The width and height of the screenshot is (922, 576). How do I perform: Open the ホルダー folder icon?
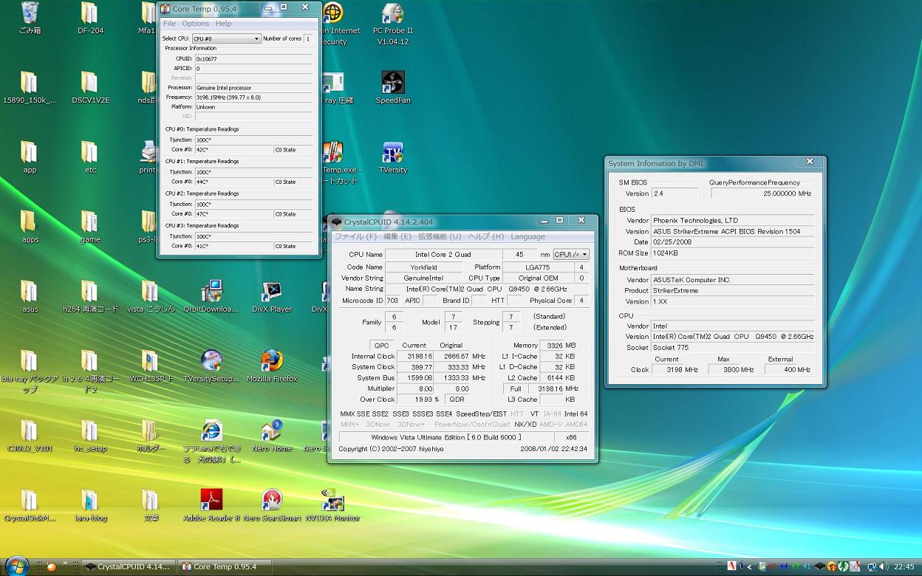151,434
